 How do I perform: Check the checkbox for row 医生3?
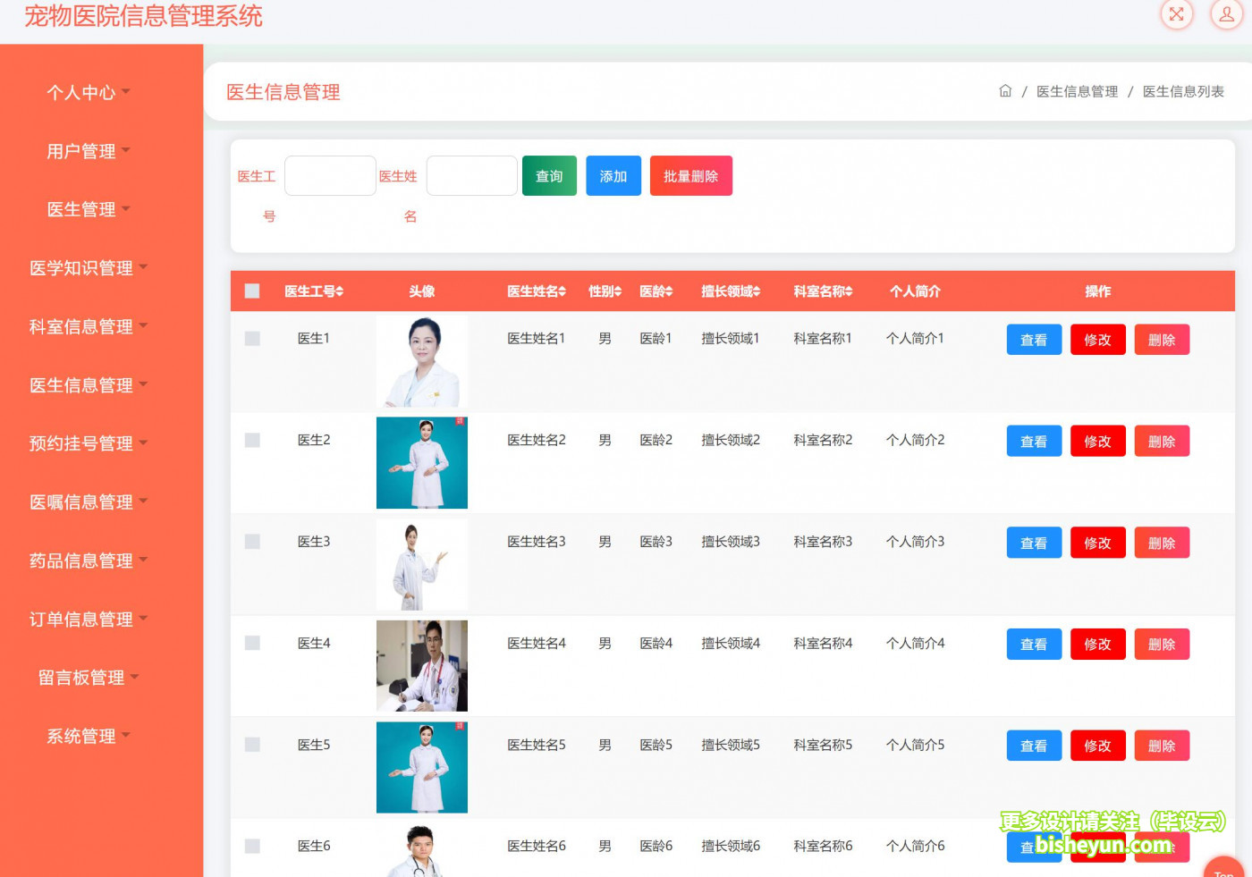click(252, 542)
